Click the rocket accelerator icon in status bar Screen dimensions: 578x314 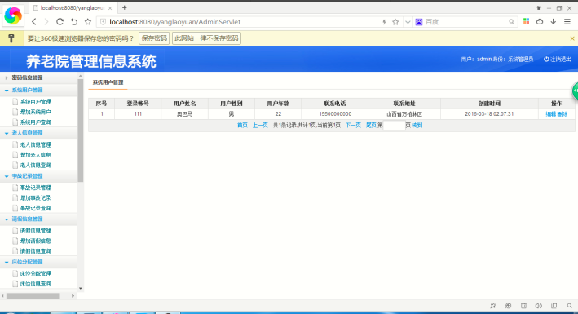click(x=493, y=306)
